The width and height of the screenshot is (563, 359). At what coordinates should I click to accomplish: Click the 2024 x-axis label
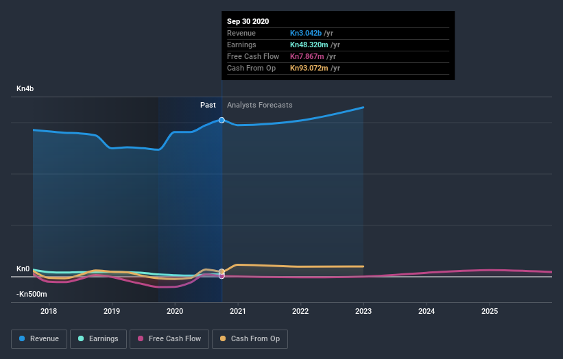[x=427, y=311]
